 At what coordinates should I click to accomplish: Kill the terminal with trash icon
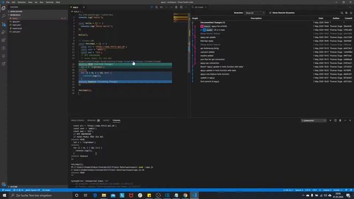340,121
